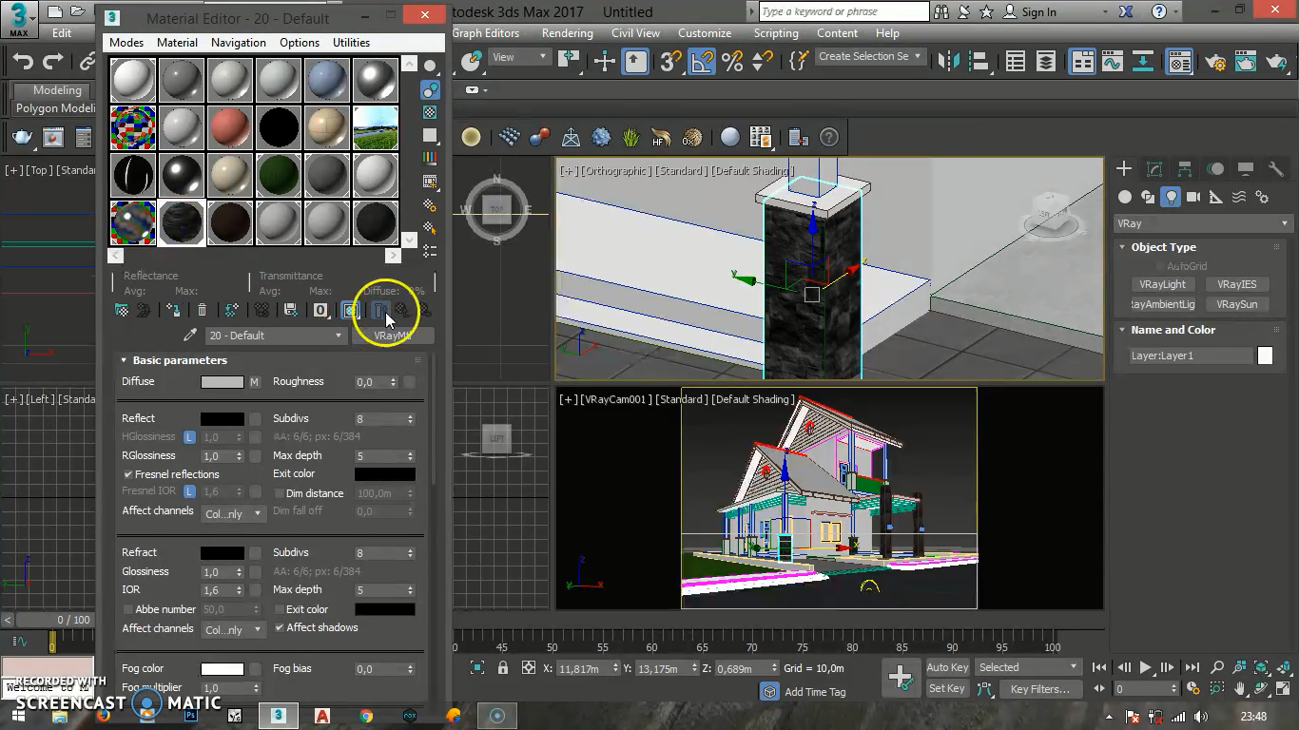Activate the Angle Snap toggle icon

(701, 61)
